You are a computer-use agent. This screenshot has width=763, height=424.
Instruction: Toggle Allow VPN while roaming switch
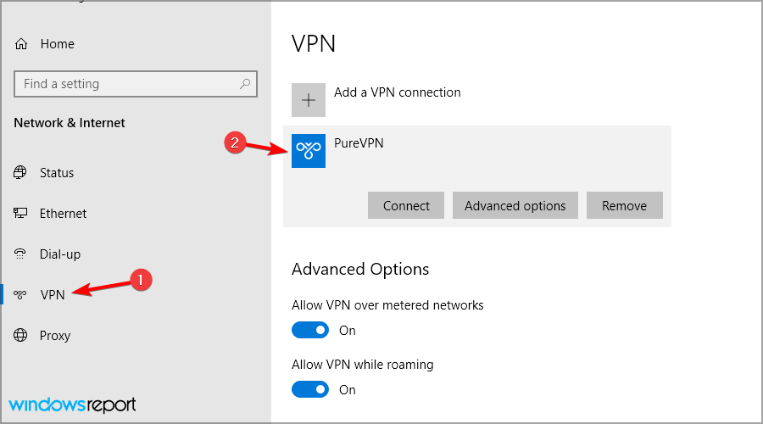click(310, 389)
